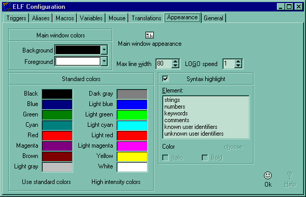Choose the Light magenta color swatch
306x197 pixels.
132,146
